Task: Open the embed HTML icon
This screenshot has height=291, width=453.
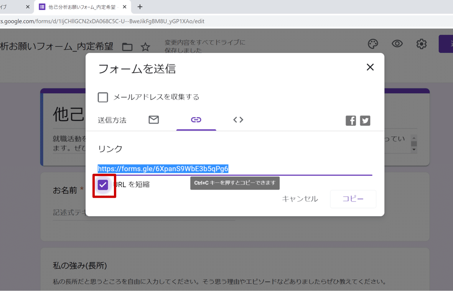Action: coord(238,120)
